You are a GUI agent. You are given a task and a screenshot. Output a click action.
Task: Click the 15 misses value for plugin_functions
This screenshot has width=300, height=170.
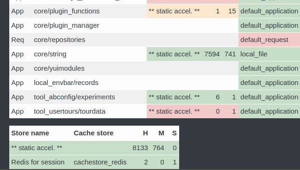(x=232, y=11)
